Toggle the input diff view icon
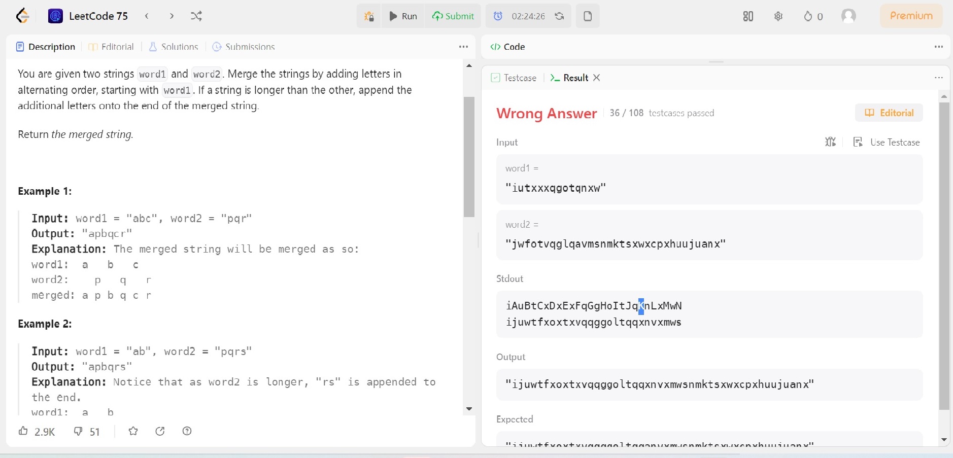Screen dimensions: 953x458 pos(830,142)
